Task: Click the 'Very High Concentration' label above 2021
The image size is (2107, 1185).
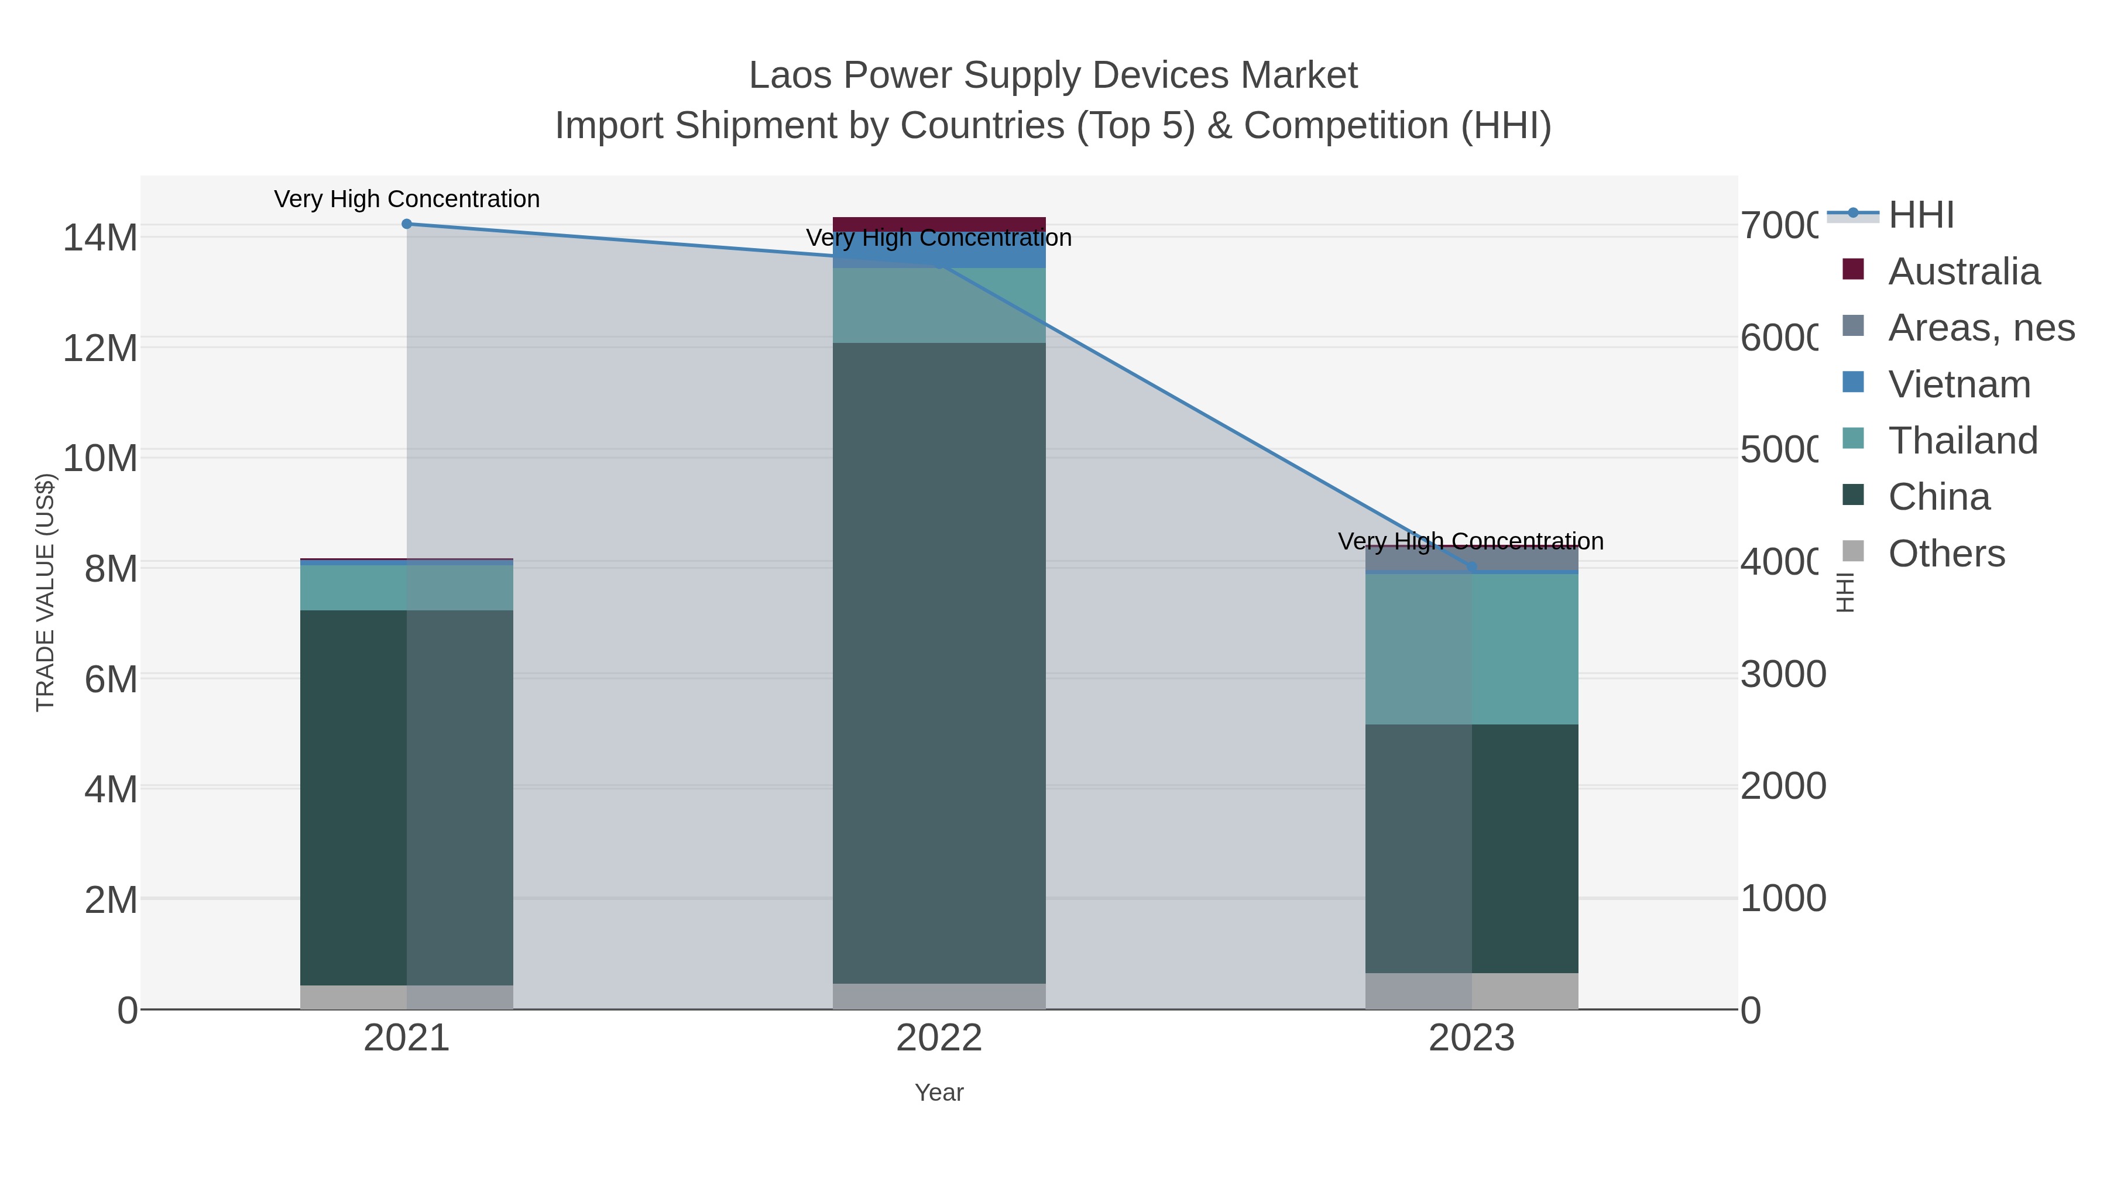Action: (x=407, y=199)
